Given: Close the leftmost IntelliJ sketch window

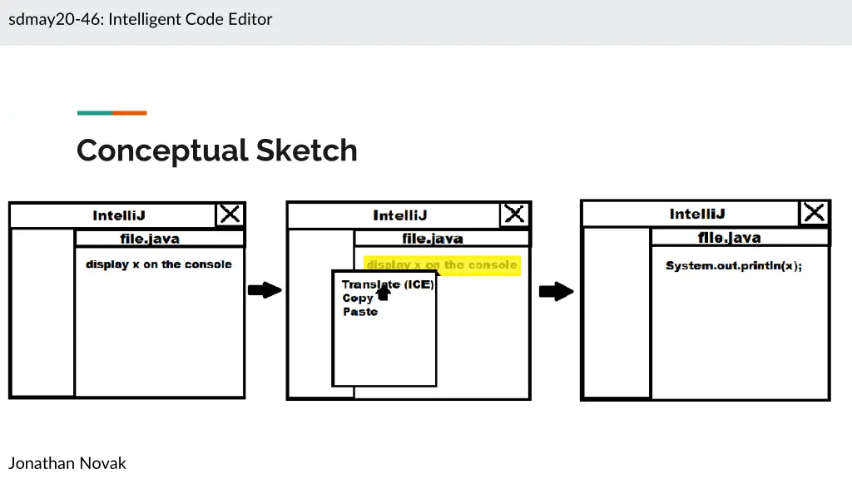Looking at the screenshot, I should coord(230,215).
